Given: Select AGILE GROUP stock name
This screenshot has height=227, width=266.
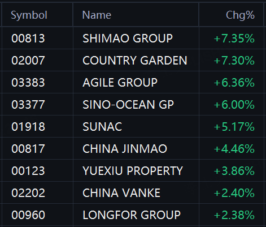Looking at the screenshot, I should 120,83.
